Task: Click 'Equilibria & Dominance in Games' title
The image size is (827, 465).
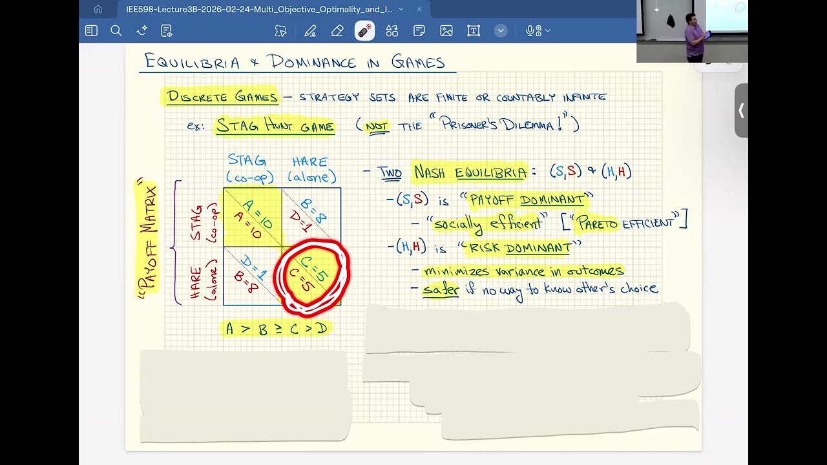Action: 295,62
